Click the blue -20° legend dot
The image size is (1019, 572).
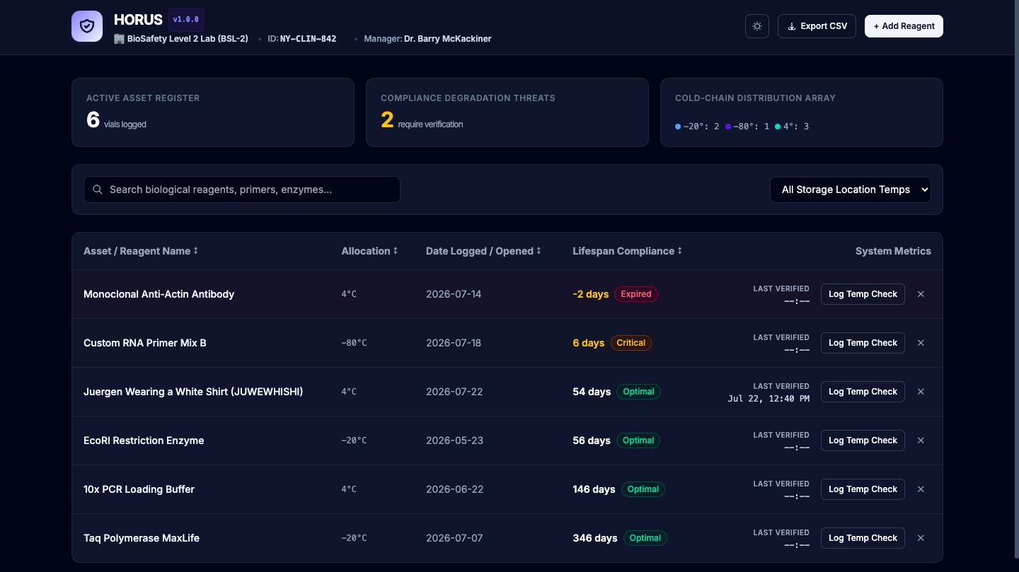pyautogui.click(x=678, y=127)
